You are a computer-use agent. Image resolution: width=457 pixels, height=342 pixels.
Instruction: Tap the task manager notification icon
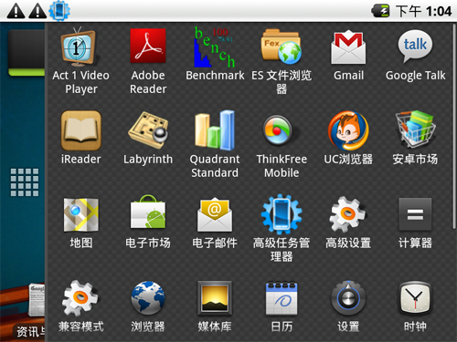pyautogui.click(x=59, y=11)
